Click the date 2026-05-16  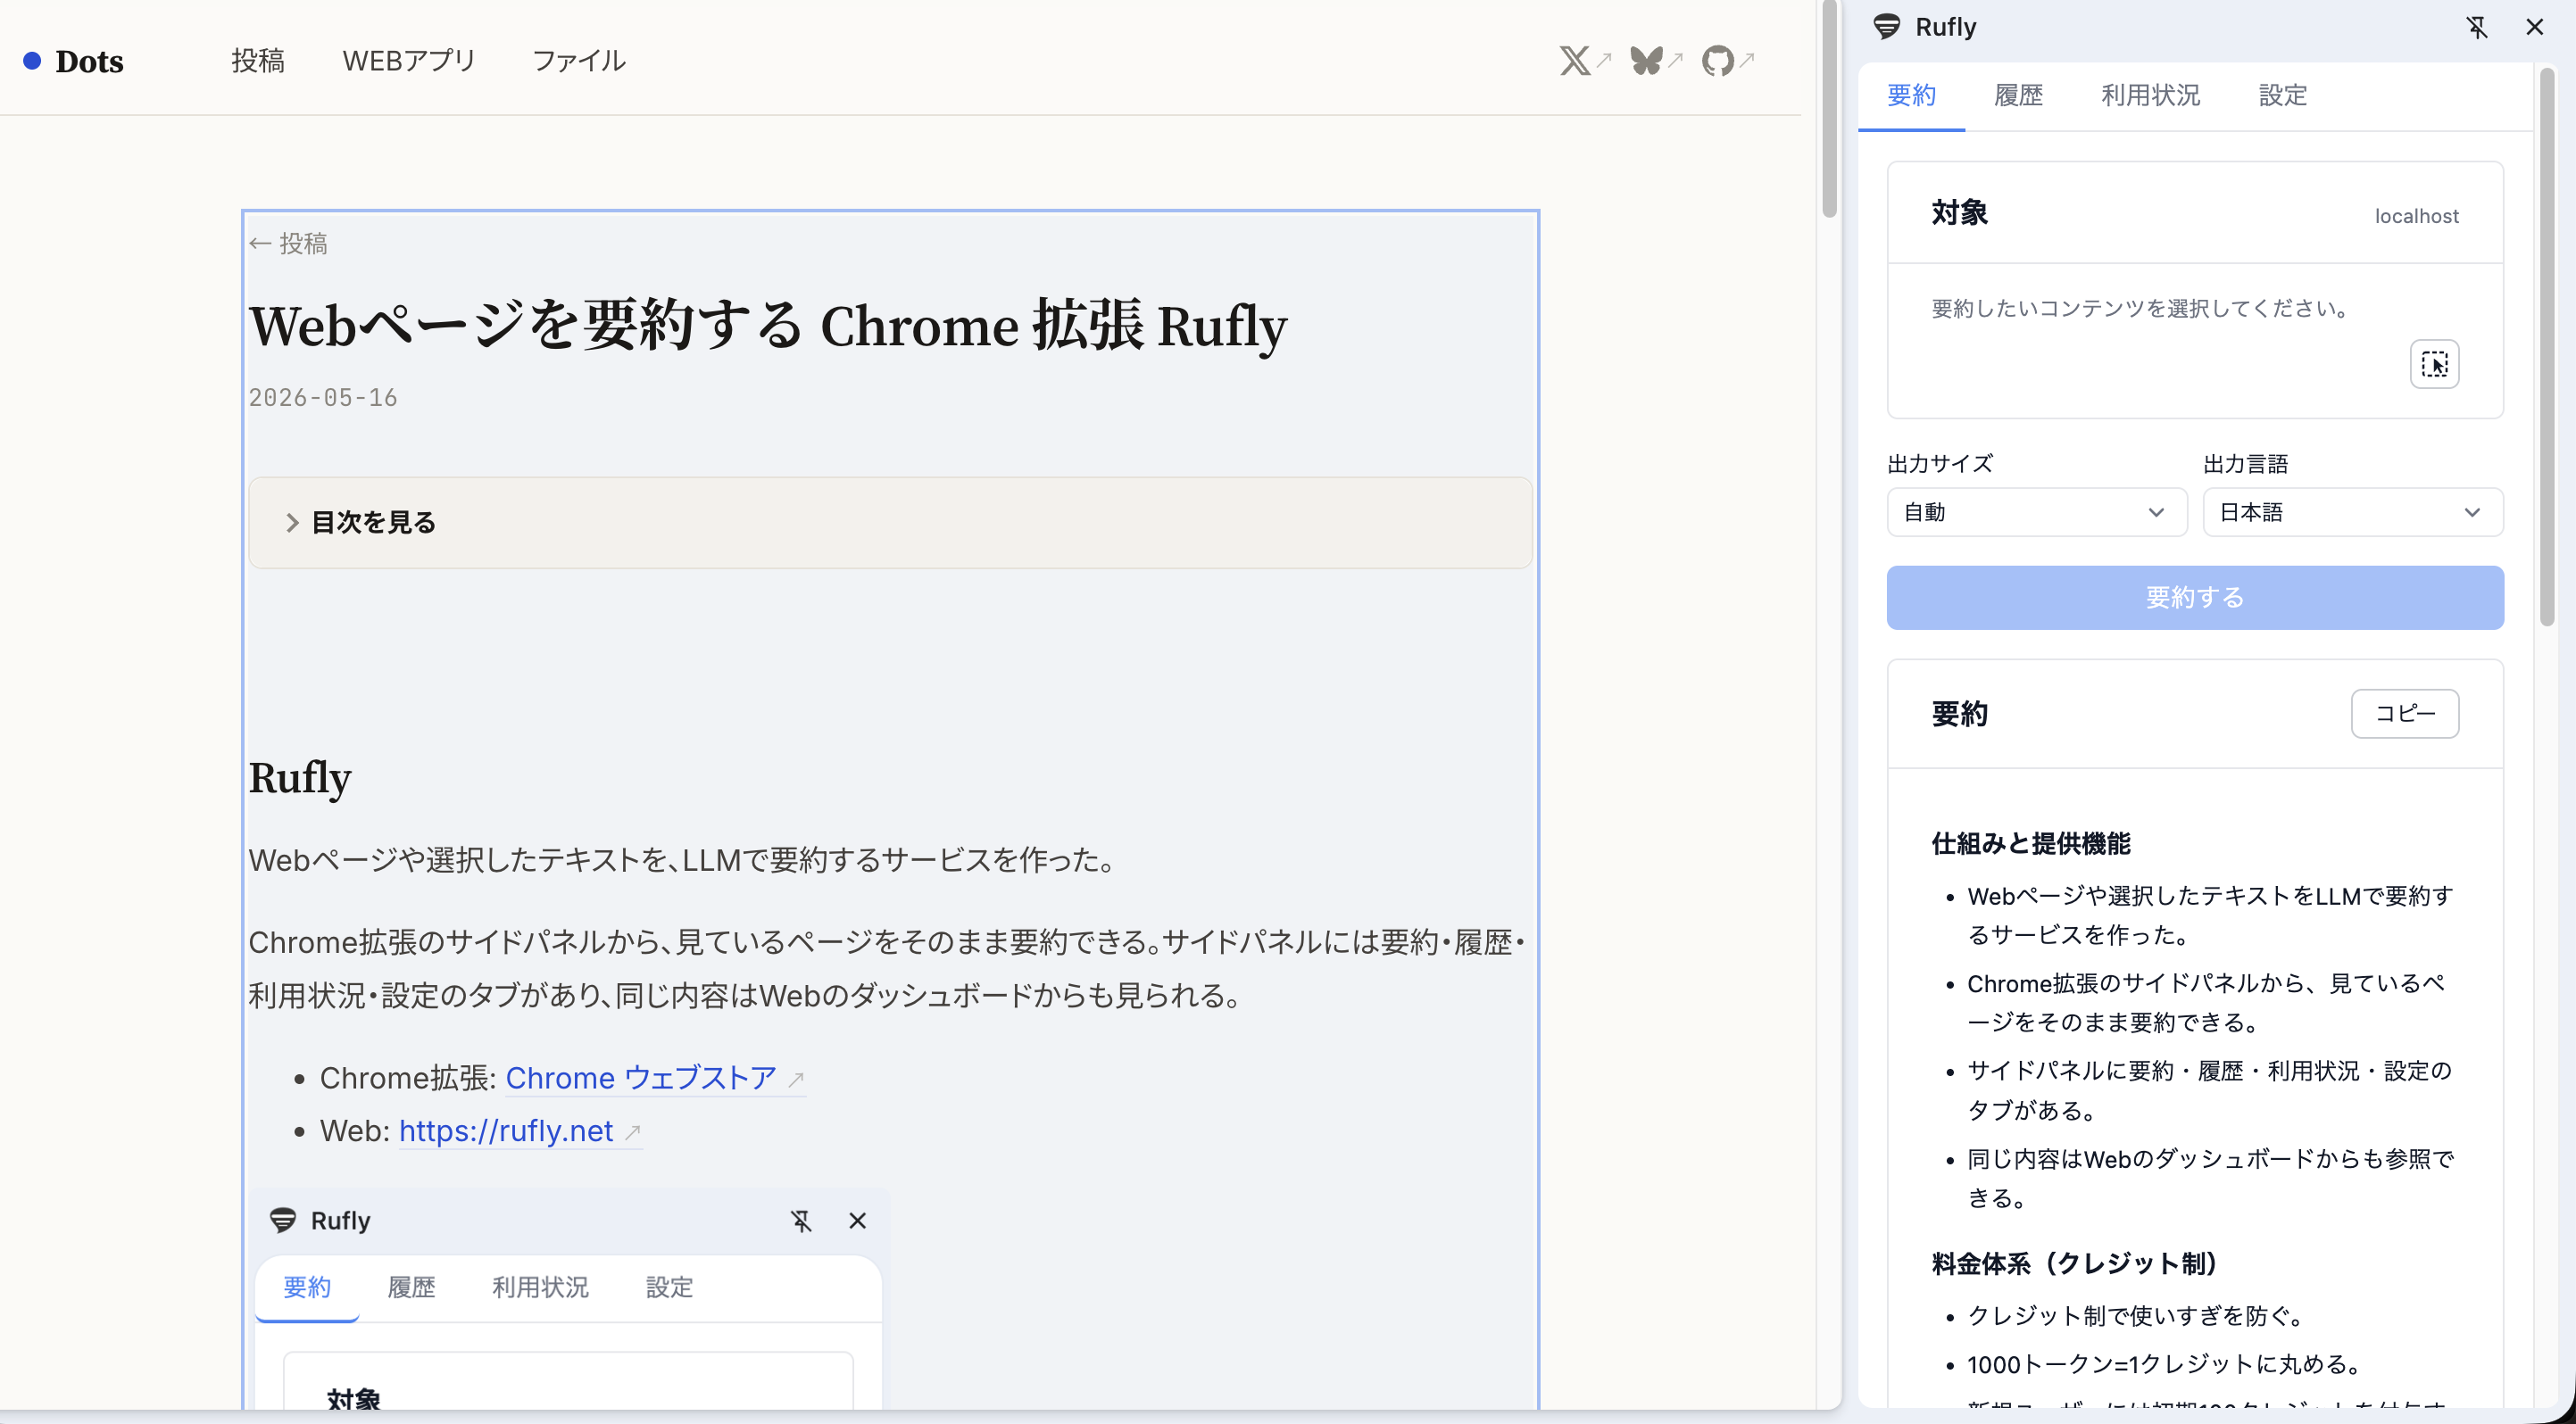[323, 398]
